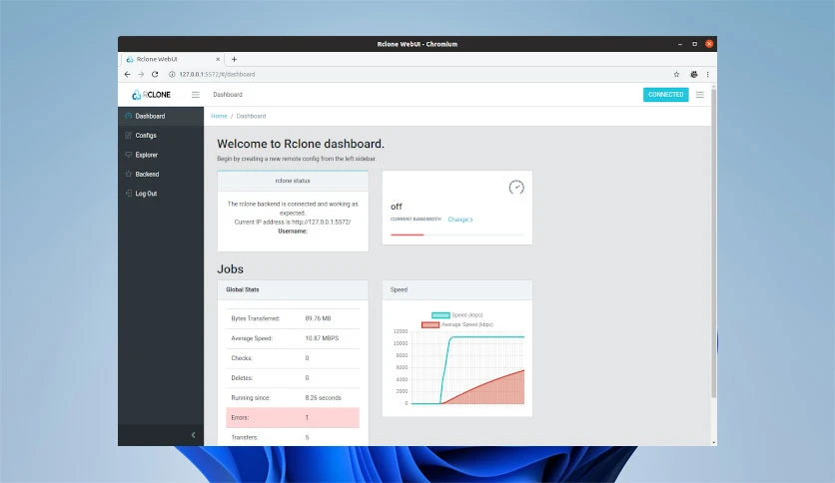The image size is (835, 483).
Task: Select Log Out in the sidebar
Action: (160, 194)
